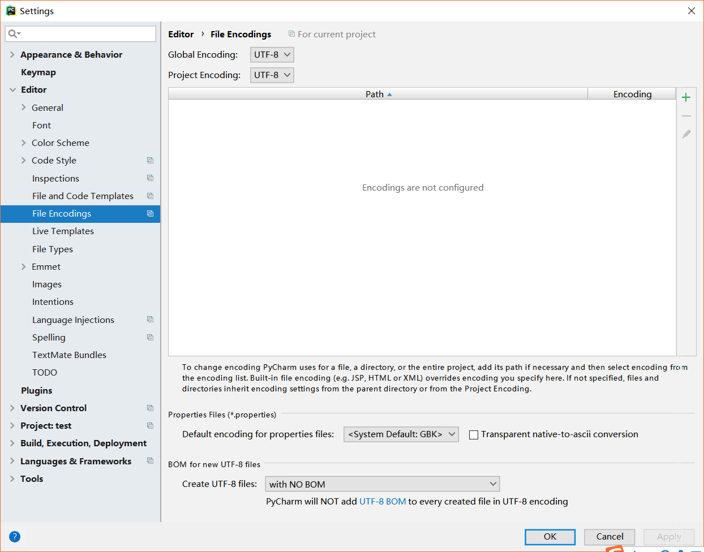The height and width of the screenshot is (552, 704).
Task: Click the remove encoding minus icon
Action: [686, 115]
